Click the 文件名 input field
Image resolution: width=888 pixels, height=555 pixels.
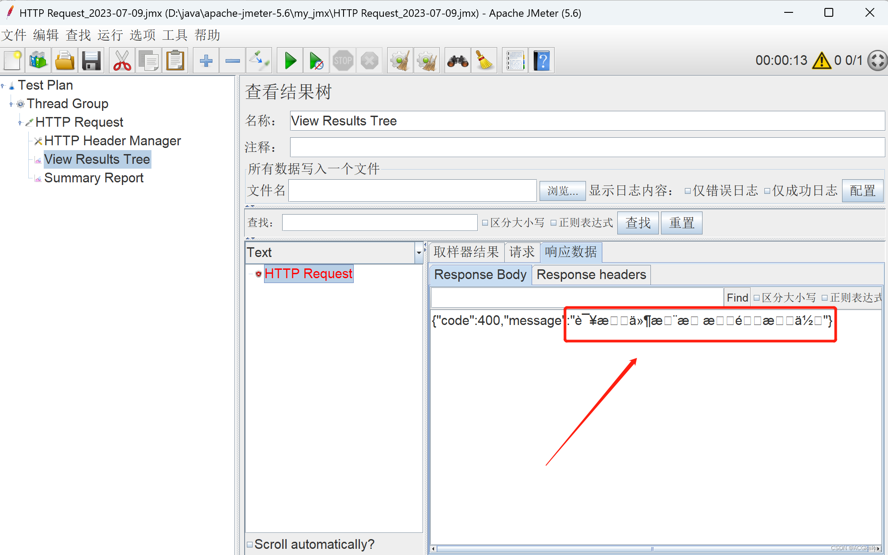[x=412, y=191]
